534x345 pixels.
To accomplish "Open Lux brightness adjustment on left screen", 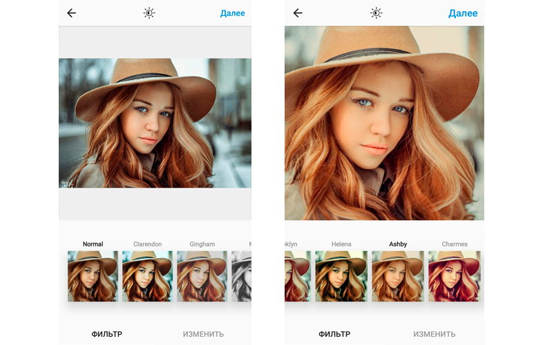I will pos(149,13).
